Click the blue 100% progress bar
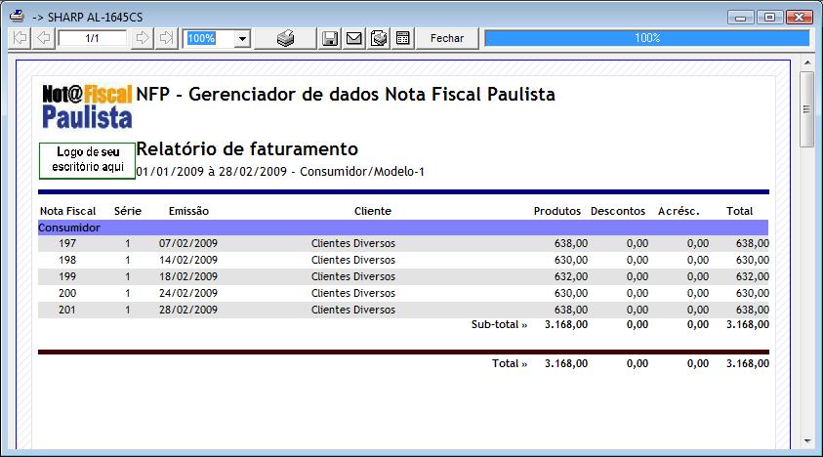 tap(646, 38)
